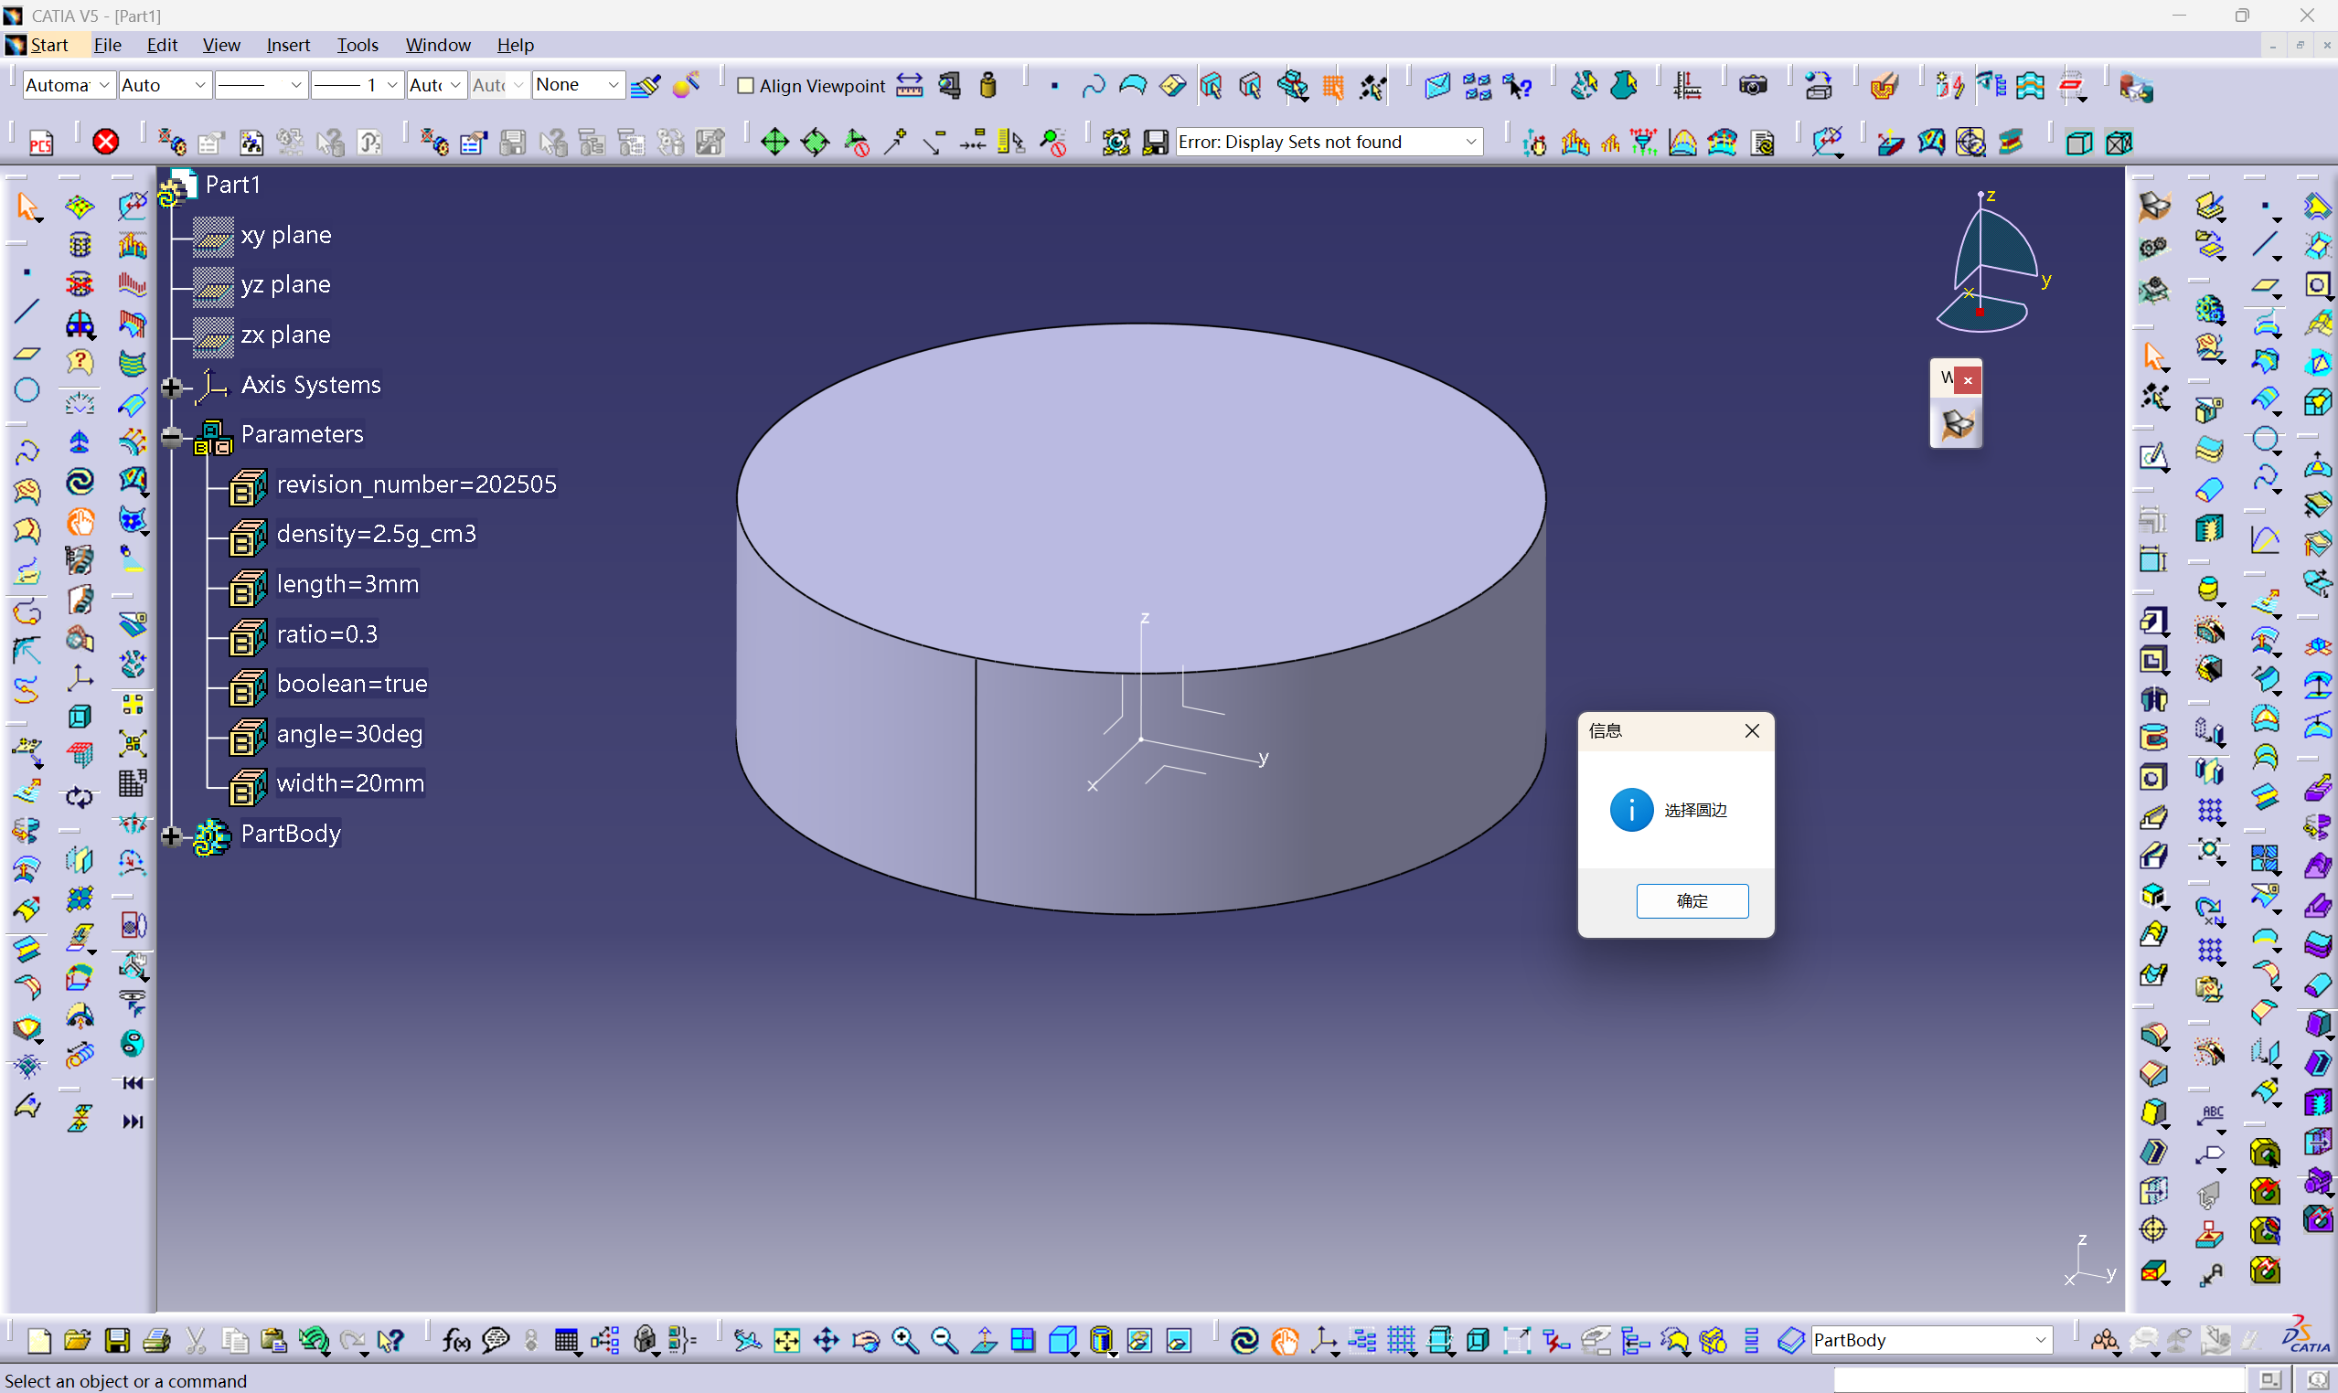The image size is (2338, 1393).
Task: Click the Fit All In view icon
Action: pos(787,1340)
